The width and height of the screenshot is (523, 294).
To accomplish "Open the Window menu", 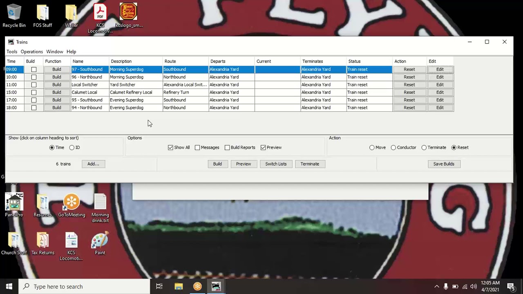I will click(55, 52).
